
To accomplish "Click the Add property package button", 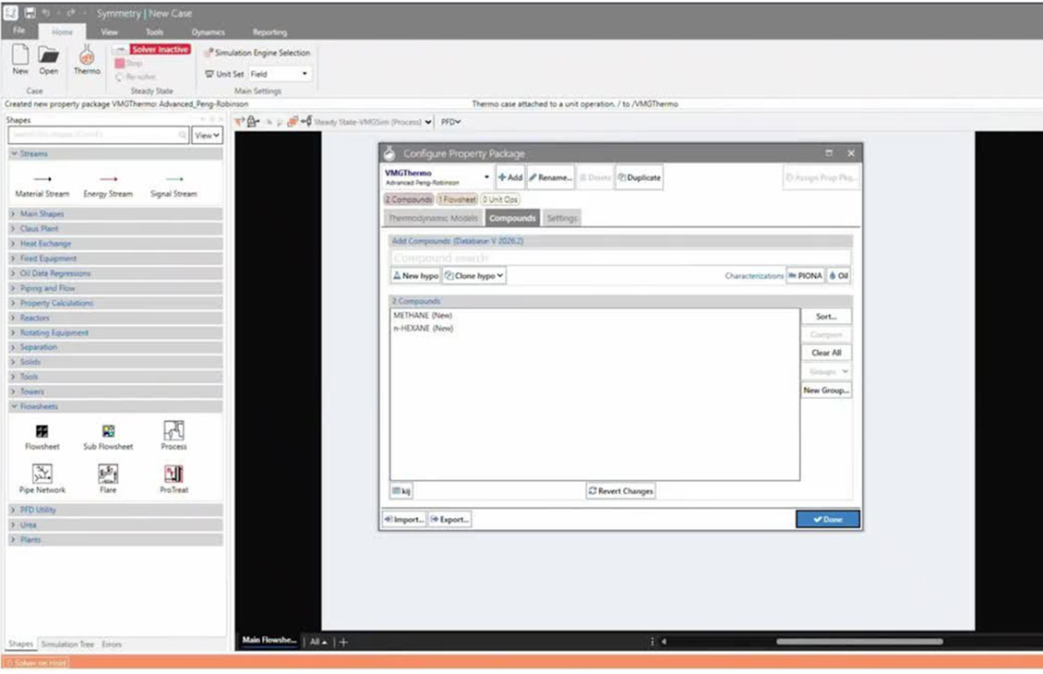I will [510, 177].
